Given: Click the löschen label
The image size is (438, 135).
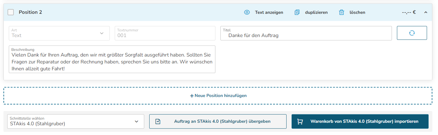Looking at the screenshot, I should (357, 12).
